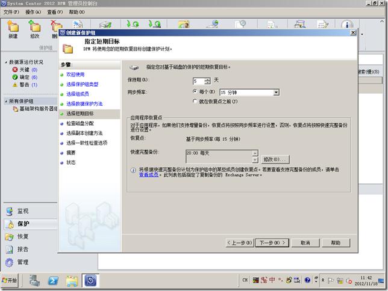Screen dimensions: 388x291
Task: Click the Windows 开始 Start button
Action: (10, 280)
